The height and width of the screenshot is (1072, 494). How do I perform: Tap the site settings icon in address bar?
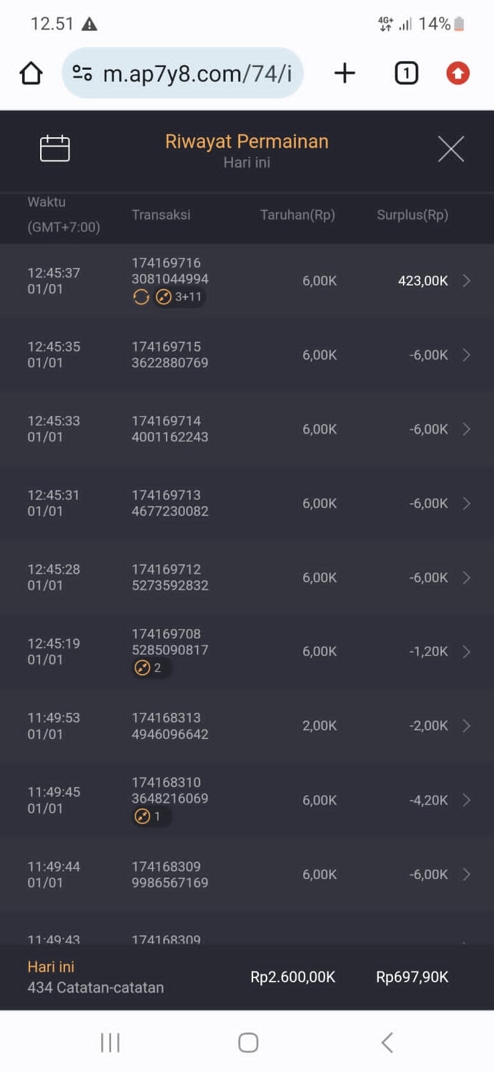(x=82, y=73)
